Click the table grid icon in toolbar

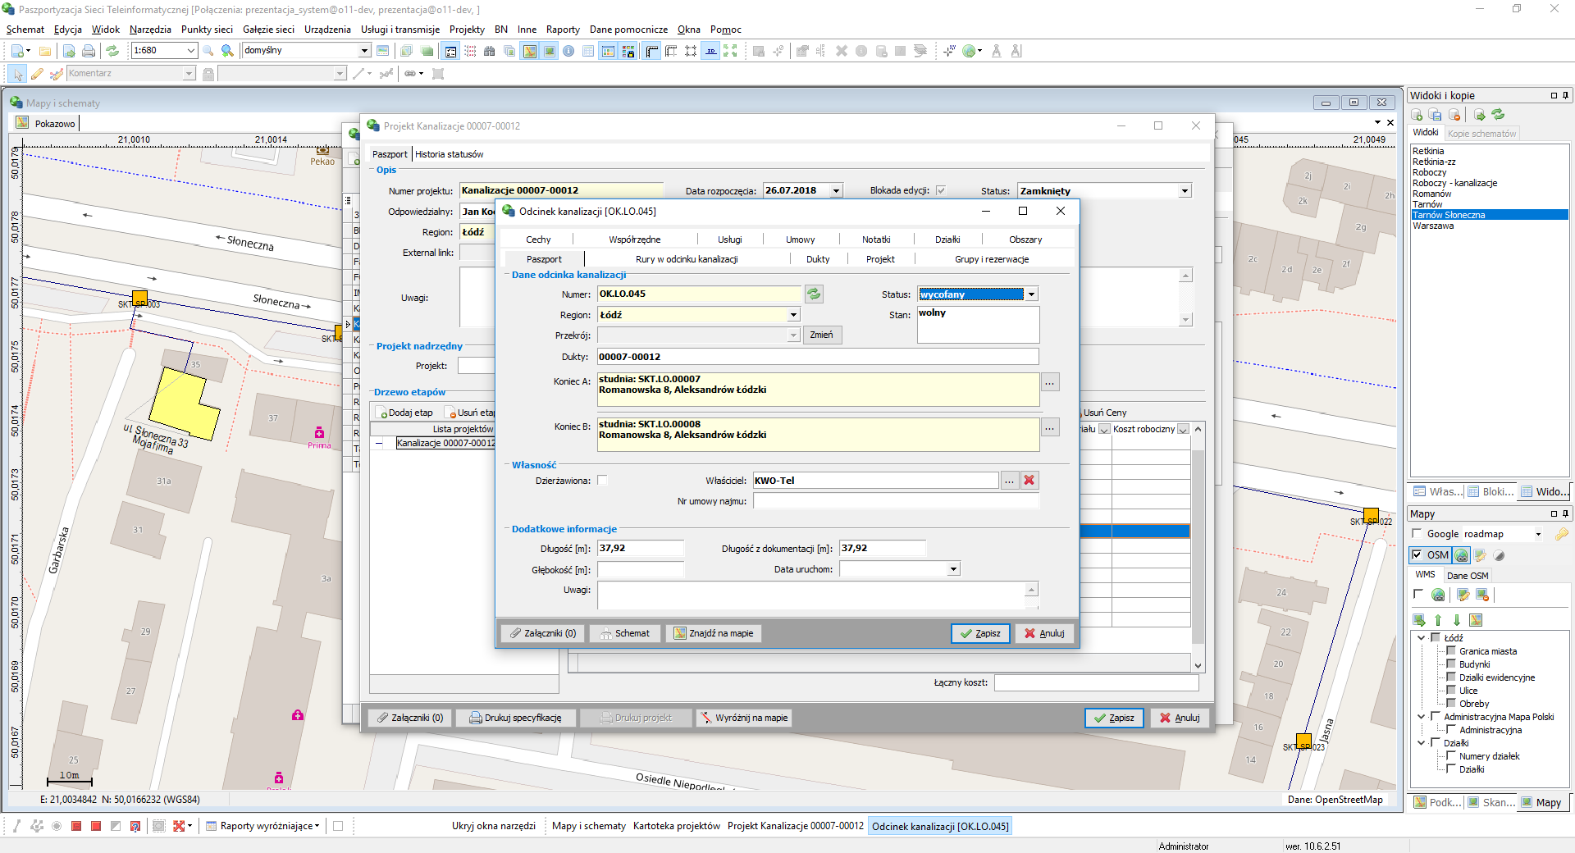(588, 51)
